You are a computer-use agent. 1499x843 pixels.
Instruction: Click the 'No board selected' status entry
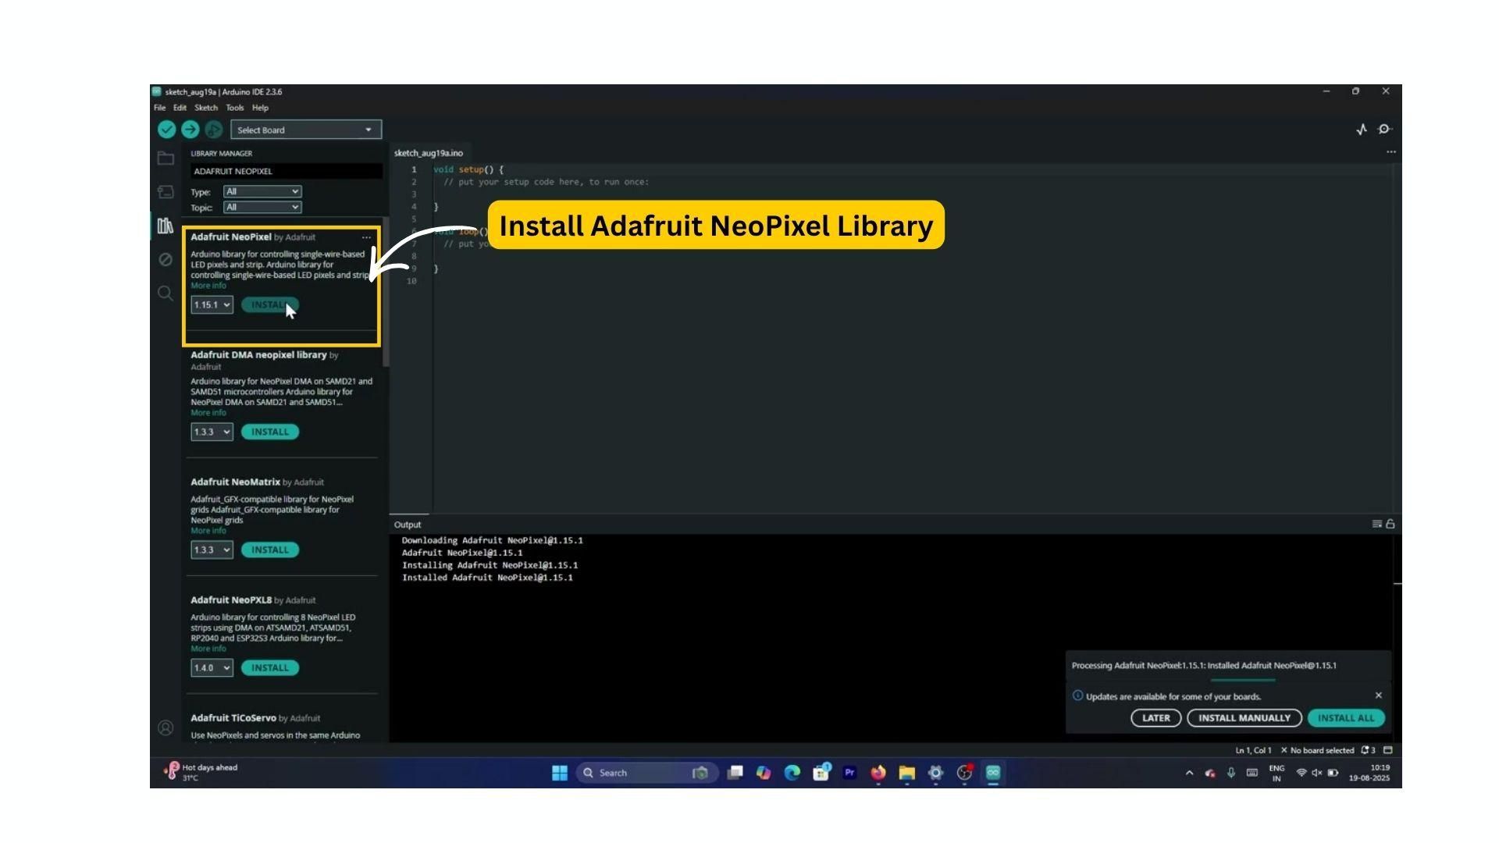pyautogui.click(x=1318, y=750)
